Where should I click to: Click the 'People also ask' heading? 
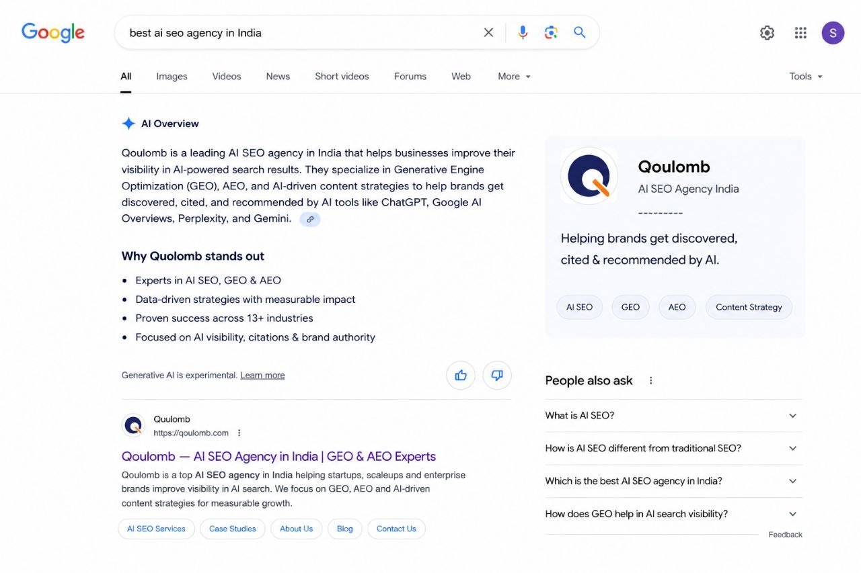tap(589, 380)
